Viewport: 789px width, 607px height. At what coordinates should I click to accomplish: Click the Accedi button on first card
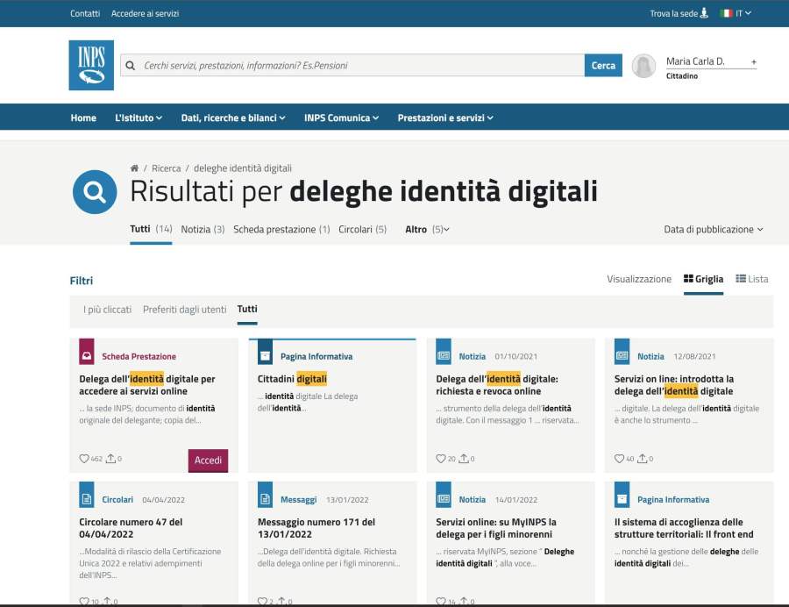pos(208,461)
